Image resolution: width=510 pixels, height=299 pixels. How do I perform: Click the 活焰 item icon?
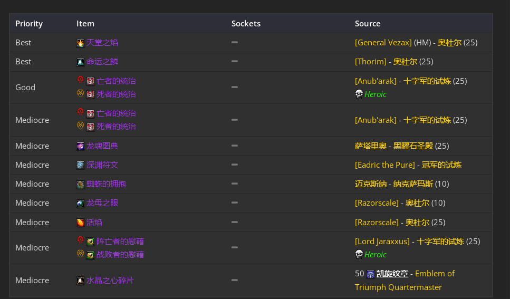pos(80,223)
